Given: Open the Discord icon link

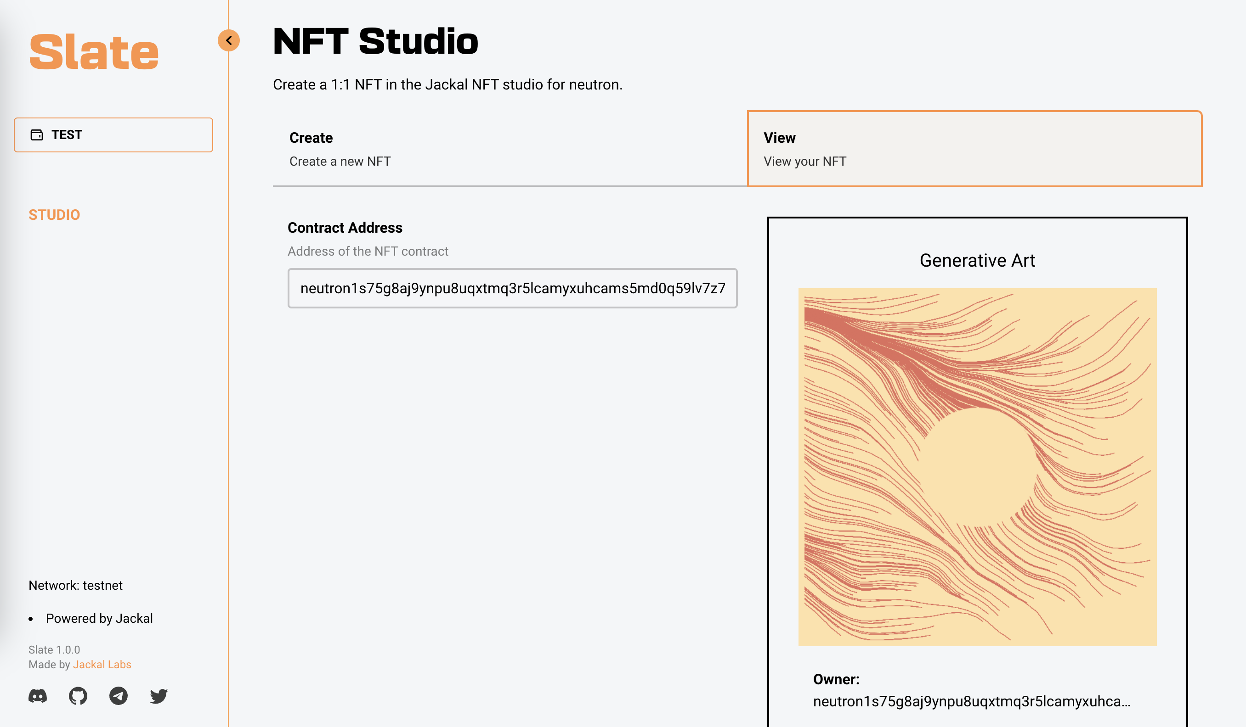Looking at the screenshot, I should 38,696.
